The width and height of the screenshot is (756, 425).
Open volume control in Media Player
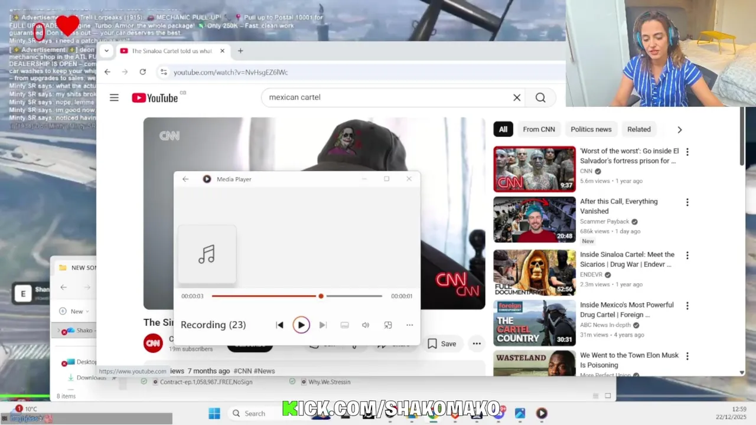tap(366, 325)
